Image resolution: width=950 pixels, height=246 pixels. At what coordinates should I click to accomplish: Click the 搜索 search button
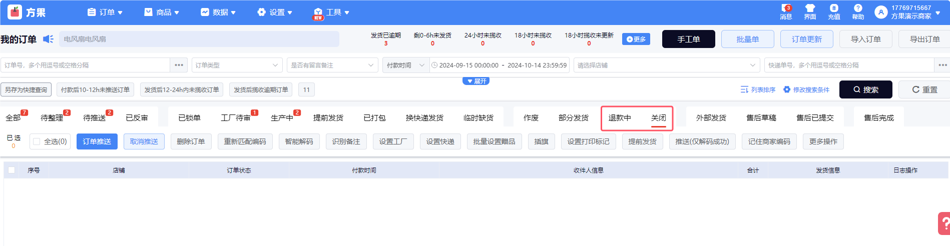[865, 89]
